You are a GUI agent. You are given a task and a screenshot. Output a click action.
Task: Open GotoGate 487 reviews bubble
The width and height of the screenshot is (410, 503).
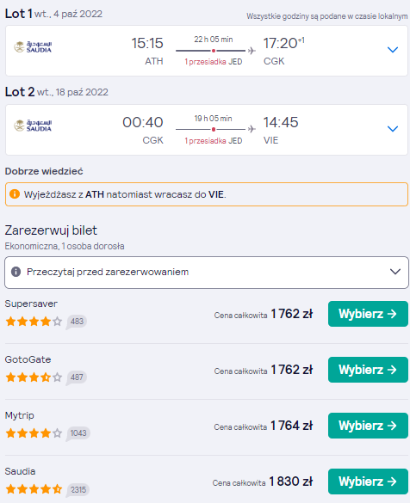(77, 377)
